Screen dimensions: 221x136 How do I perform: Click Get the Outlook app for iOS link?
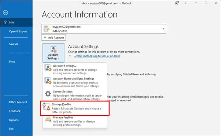tap(97, 56)
